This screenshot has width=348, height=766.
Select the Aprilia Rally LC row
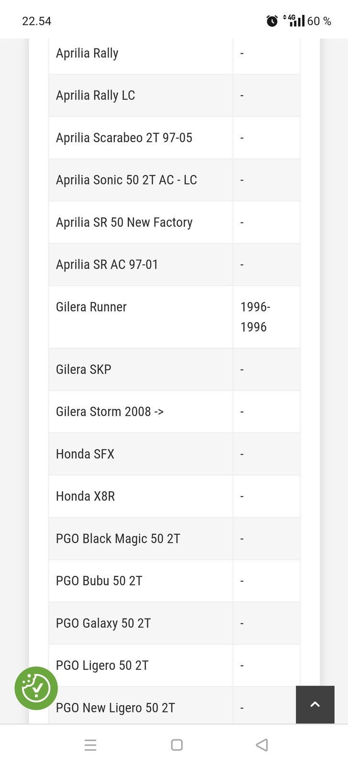pyautogui.click(x=95, y=95)
